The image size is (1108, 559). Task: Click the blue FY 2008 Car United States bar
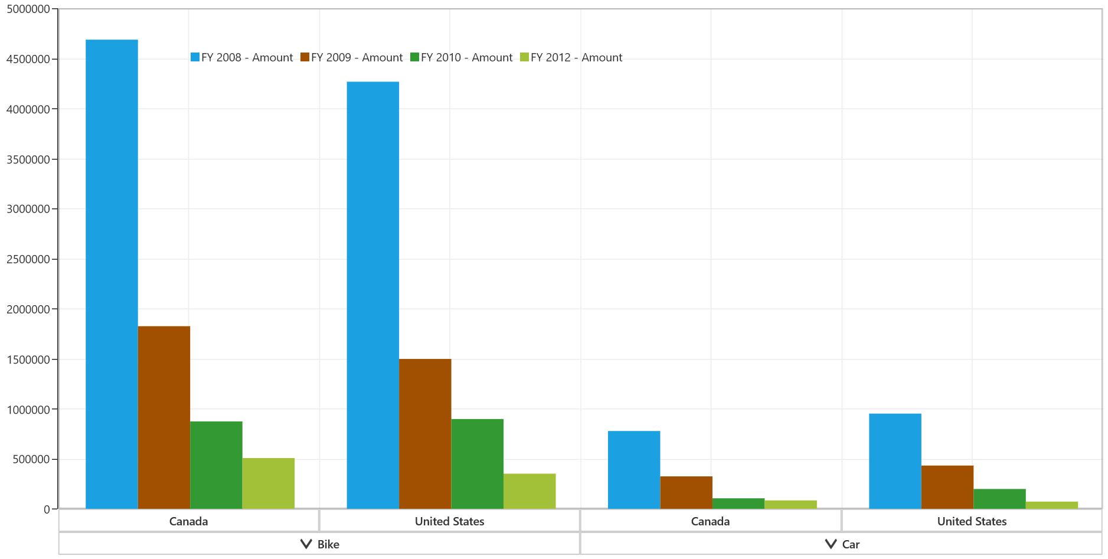(x=895, y=461)
